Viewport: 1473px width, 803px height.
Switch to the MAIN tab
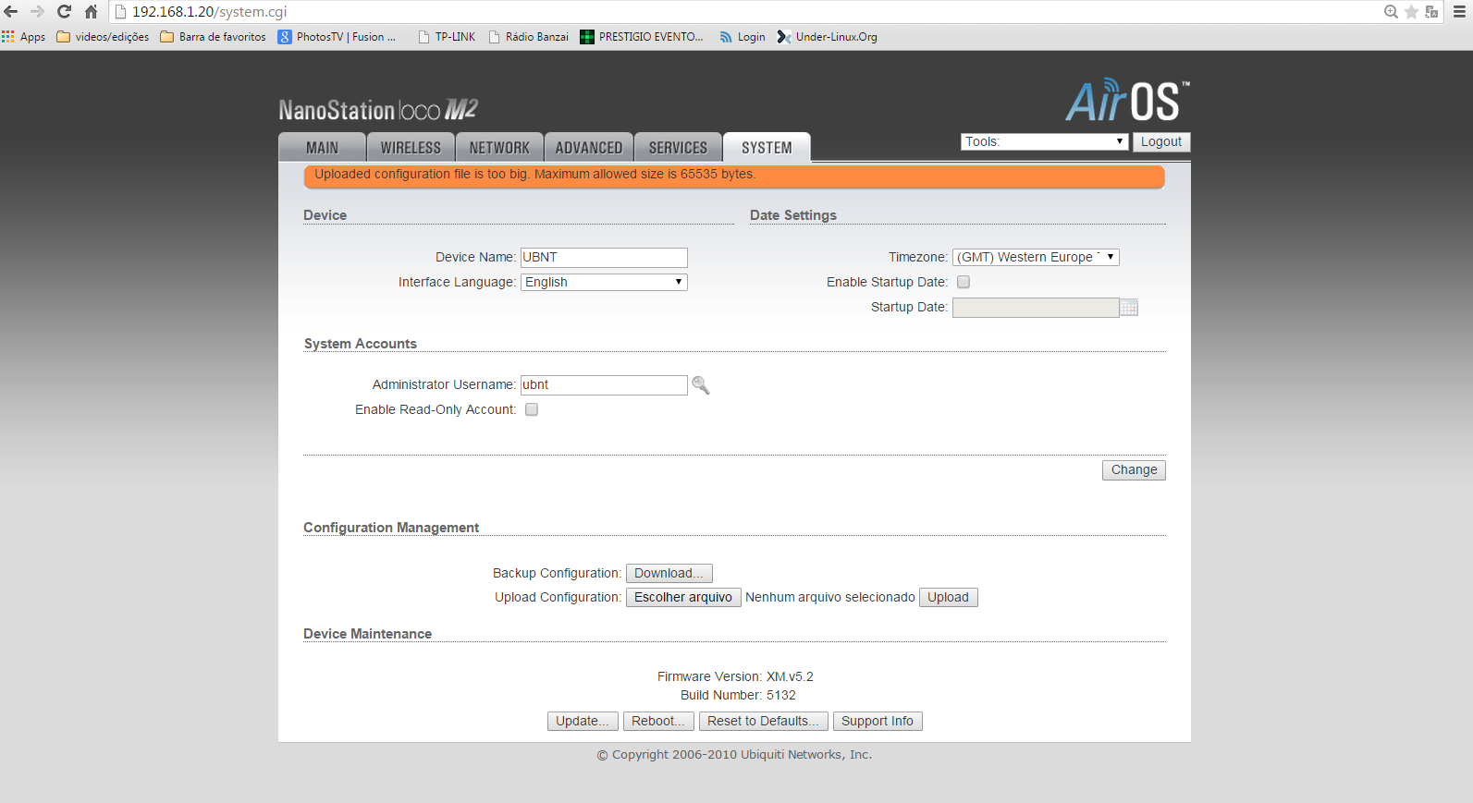[323, 148]
